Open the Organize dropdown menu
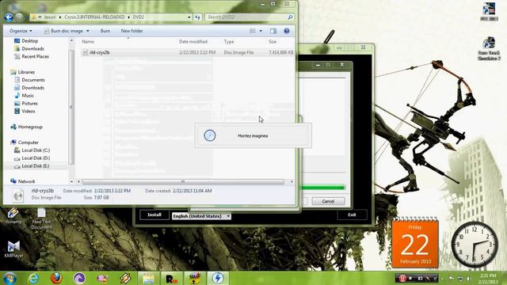Viewport: 507px width, 285px height. pos(21,31)
